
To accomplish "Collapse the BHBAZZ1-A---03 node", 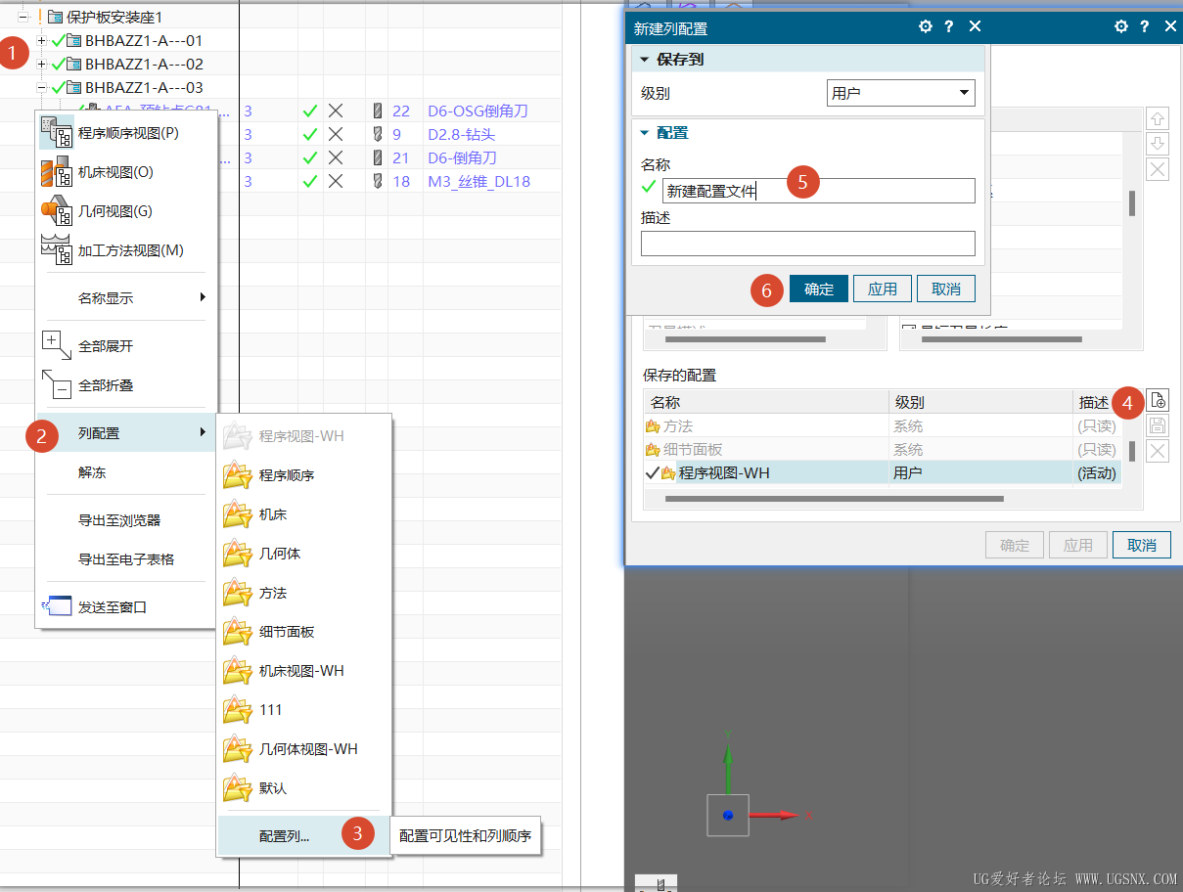I will click(x=41, y=87).
